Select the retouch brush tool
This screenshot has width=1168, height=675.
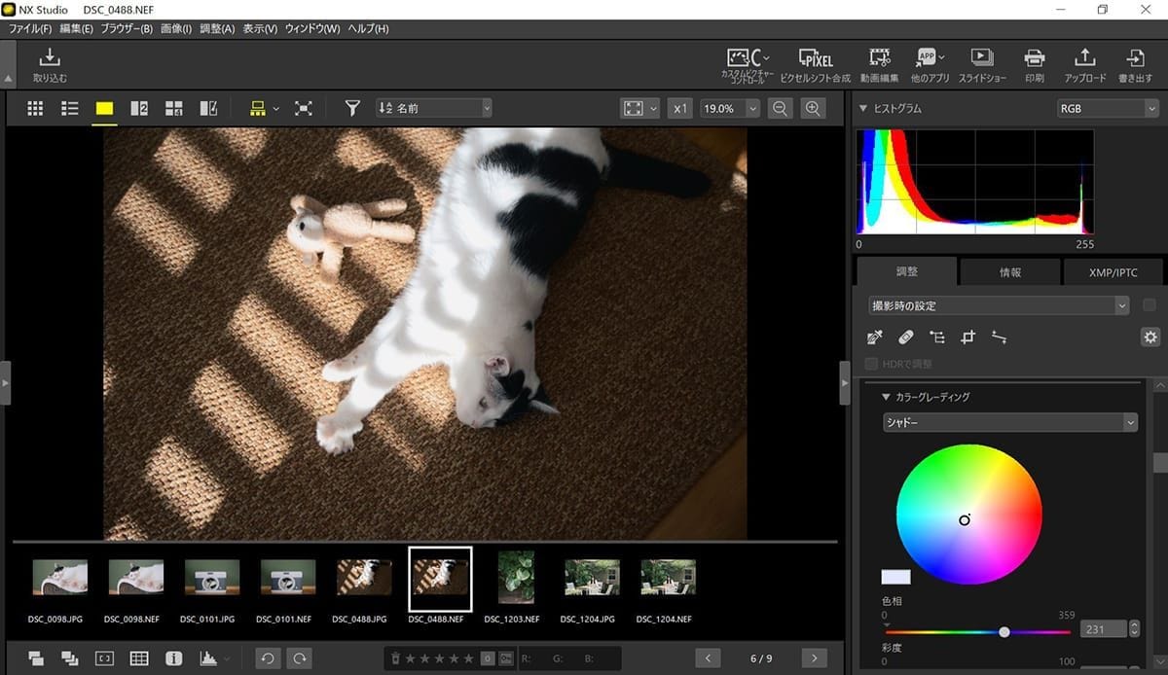[x=905, y=337]
